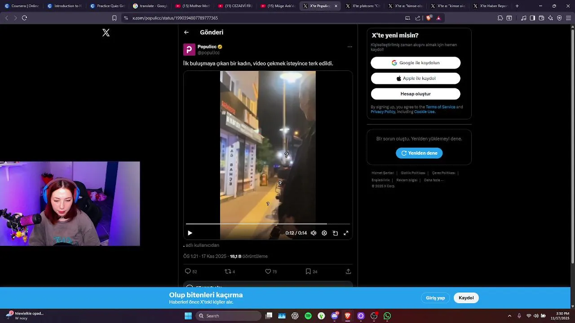575x323 pixels.
Task: Switch to the Practice Quiz tab
Action: click(107, 6)
